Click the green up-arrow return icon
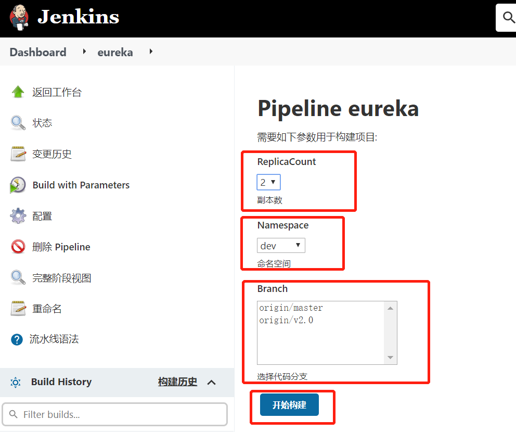This screenshot has width=516, height=432. [18, 92]
